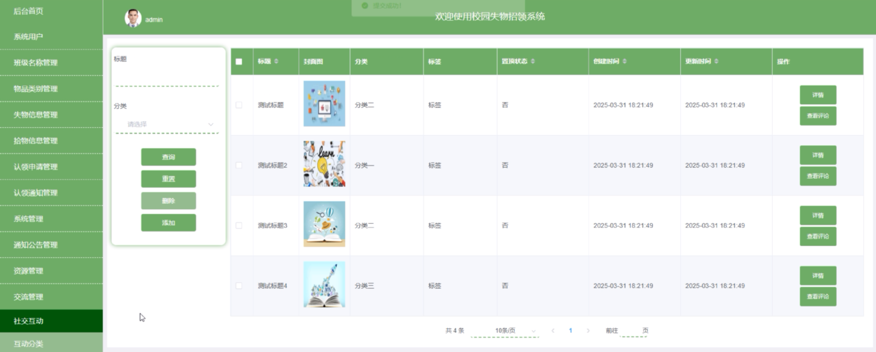Open the 分类 请选择 dropdown
The width and height of the screenshot is (876, 352).
pos(167,124)
